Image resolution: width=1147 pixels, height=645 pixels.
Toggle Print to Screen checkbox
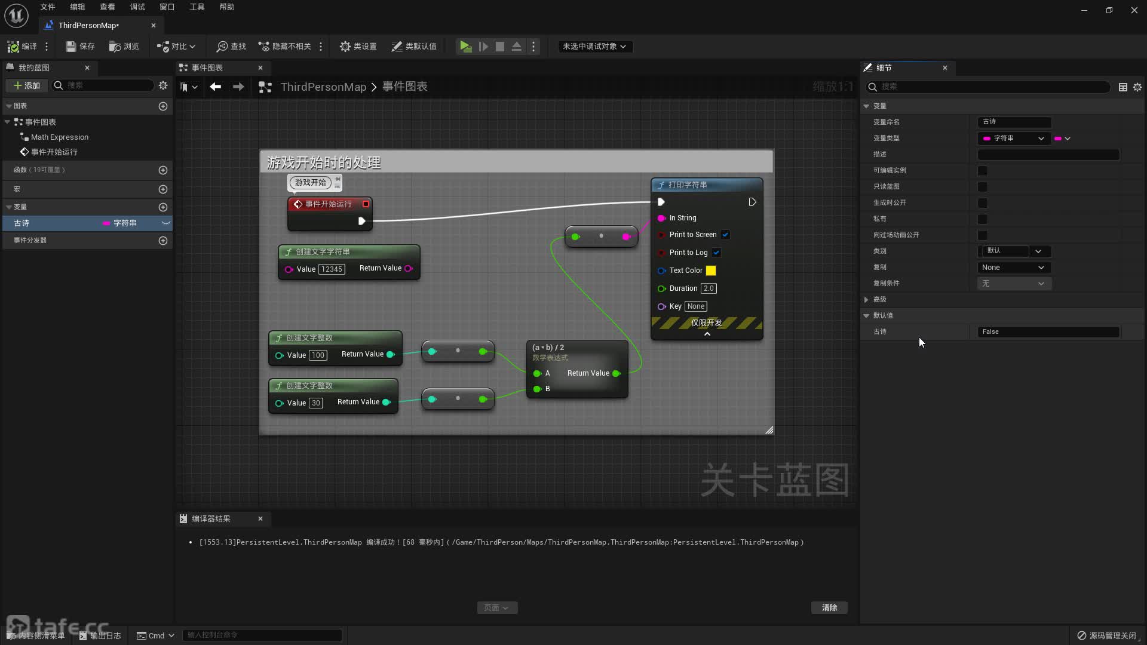[x=725, y=235]
